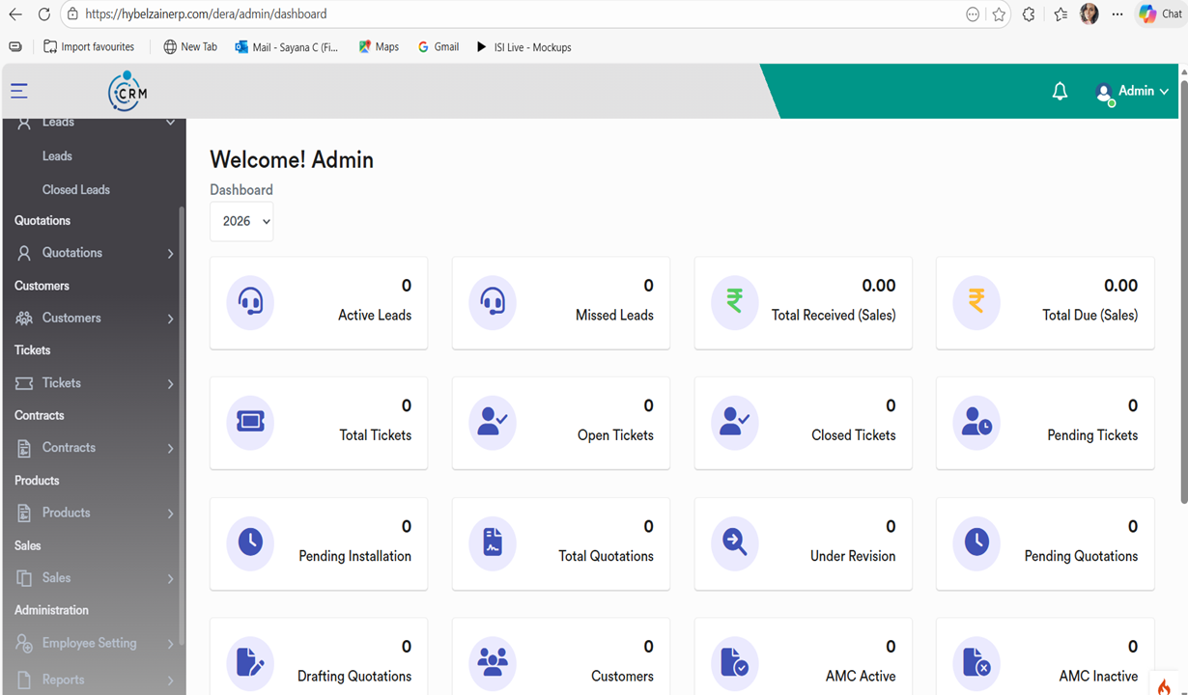The image size is (1188, 695).
Task: Click the Customers group icon card
Action: 493,662
